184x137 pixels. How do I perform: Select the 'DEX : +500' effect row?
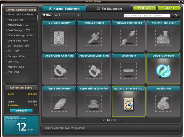(x=21, y=51)
